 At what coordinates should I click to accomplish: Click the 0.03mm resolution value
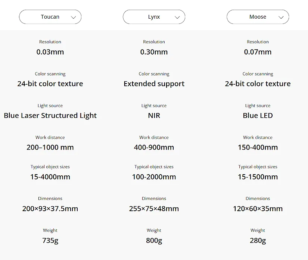[50, 52]
